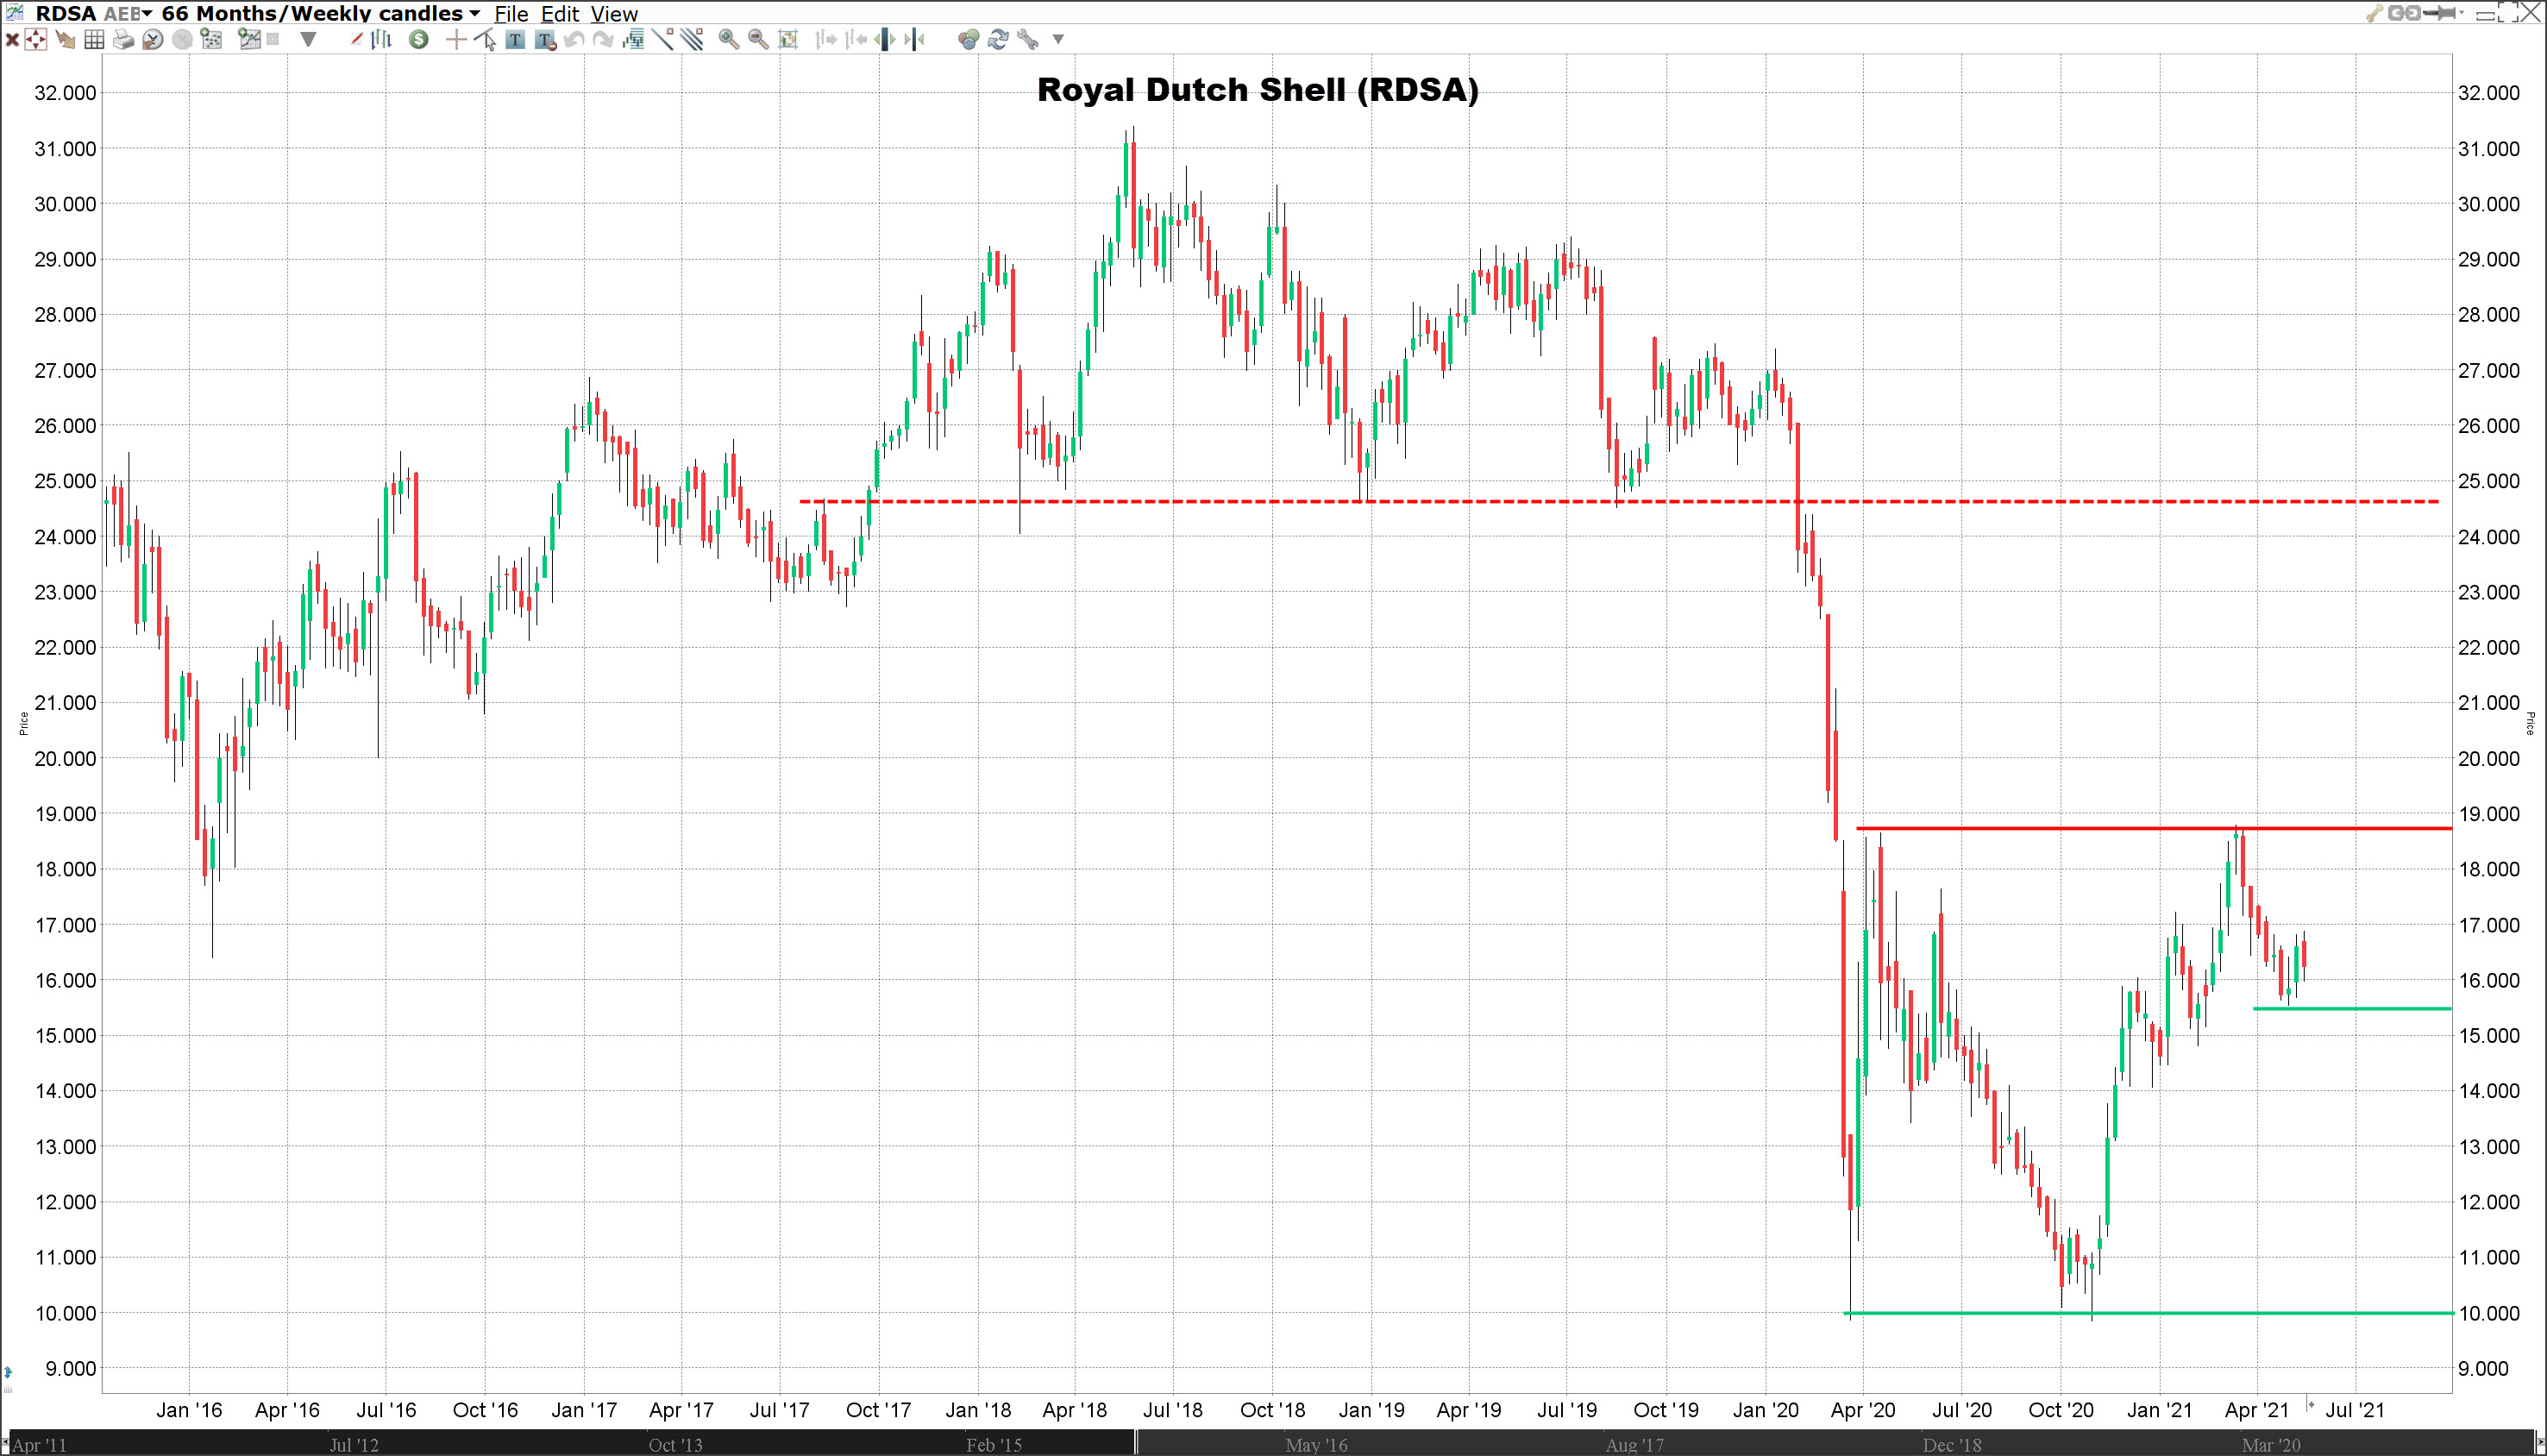The image size is (2547, 1456).
Task: Open the small dropdown next to pushpin
Action: 2462,12
